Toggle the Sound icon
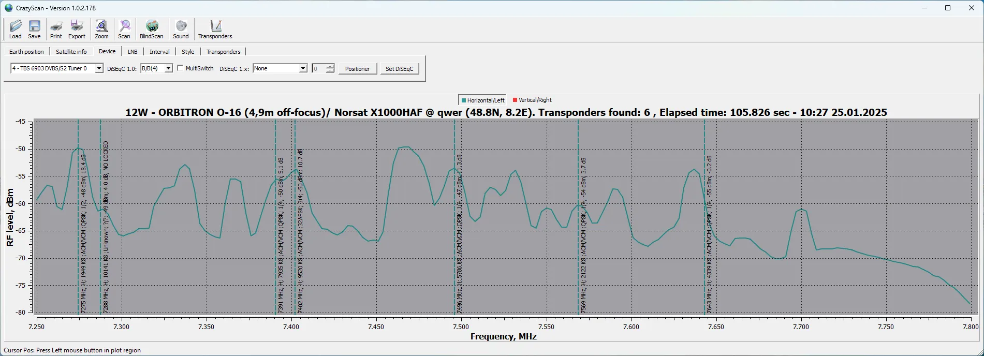The height and width of the screenshot is (356, 984). tap(181, 29)
